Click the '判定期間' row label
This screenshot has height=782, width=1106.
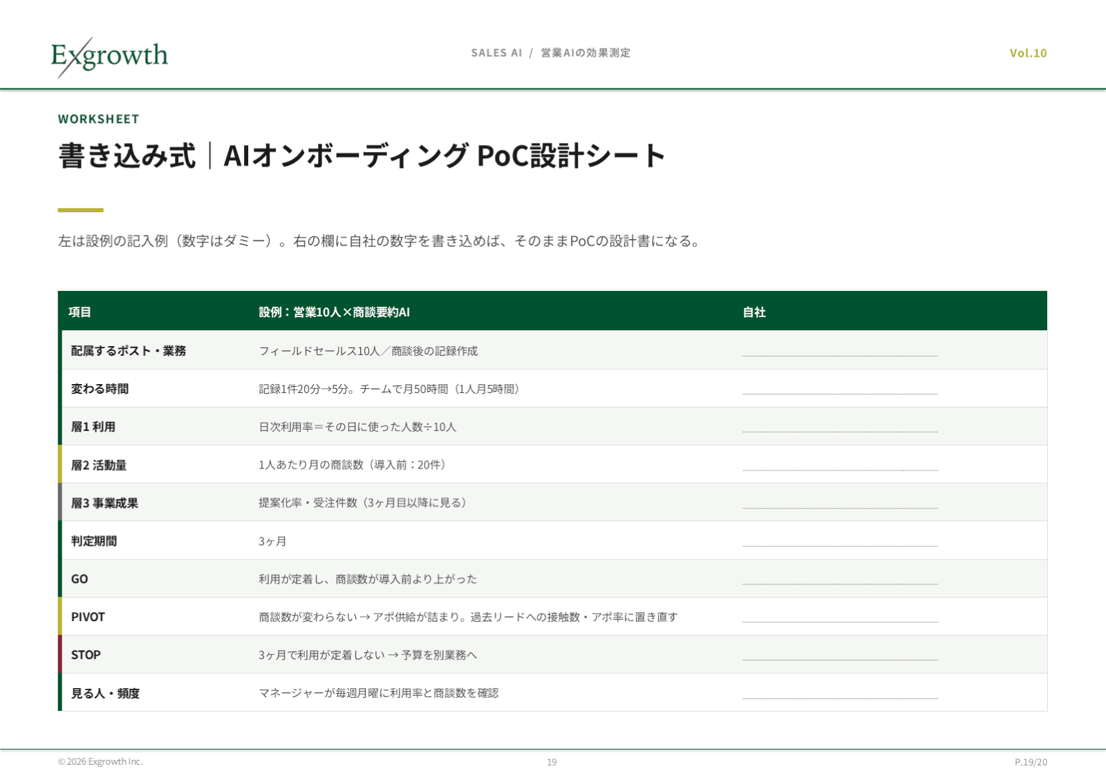(x=94, y=541)
